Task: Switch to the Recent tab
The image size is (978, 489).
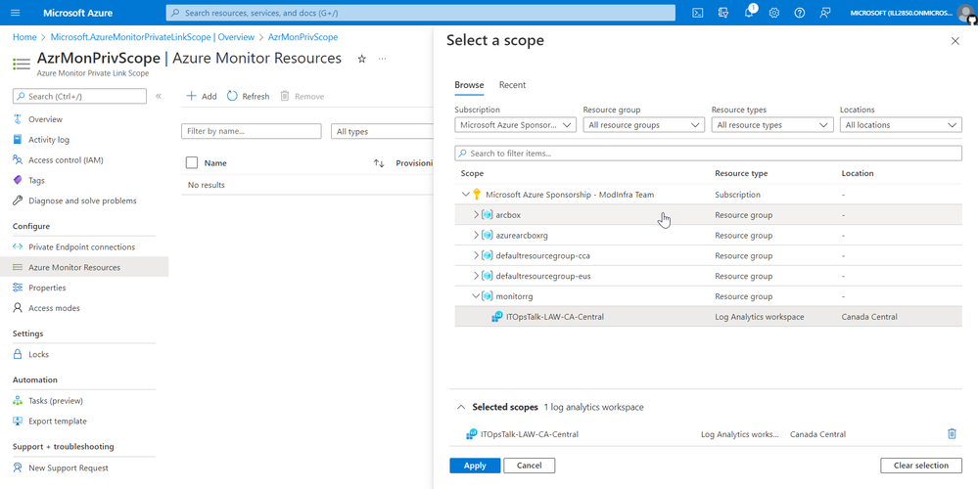Action: (x=512, y=85)
